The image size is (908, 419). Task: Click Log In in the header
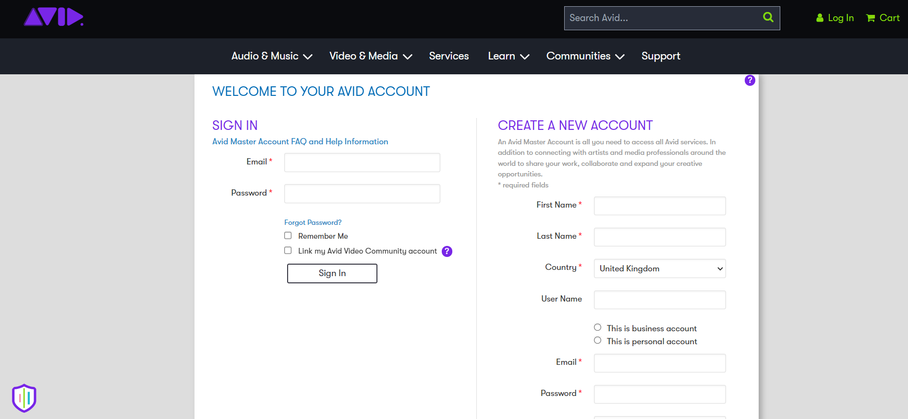835,18
